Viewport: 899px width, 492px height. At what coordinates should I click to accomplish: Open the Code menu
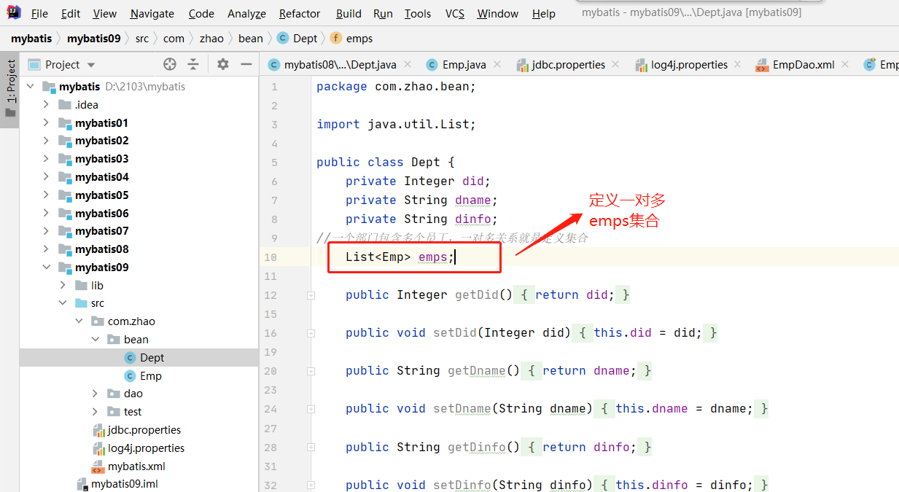pos(201,13)
